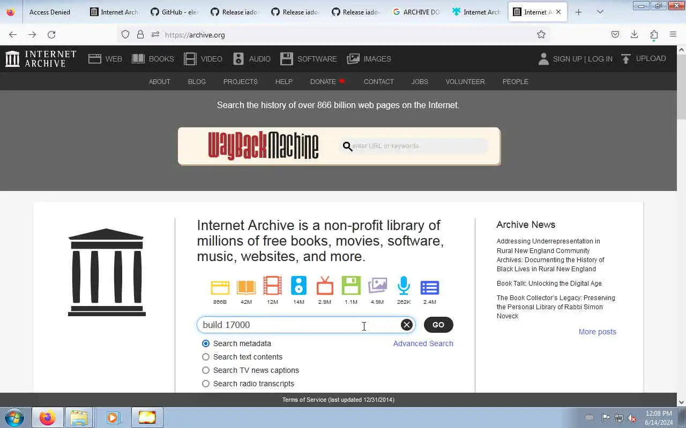Open the Advanced Search link

click(423, 343)
